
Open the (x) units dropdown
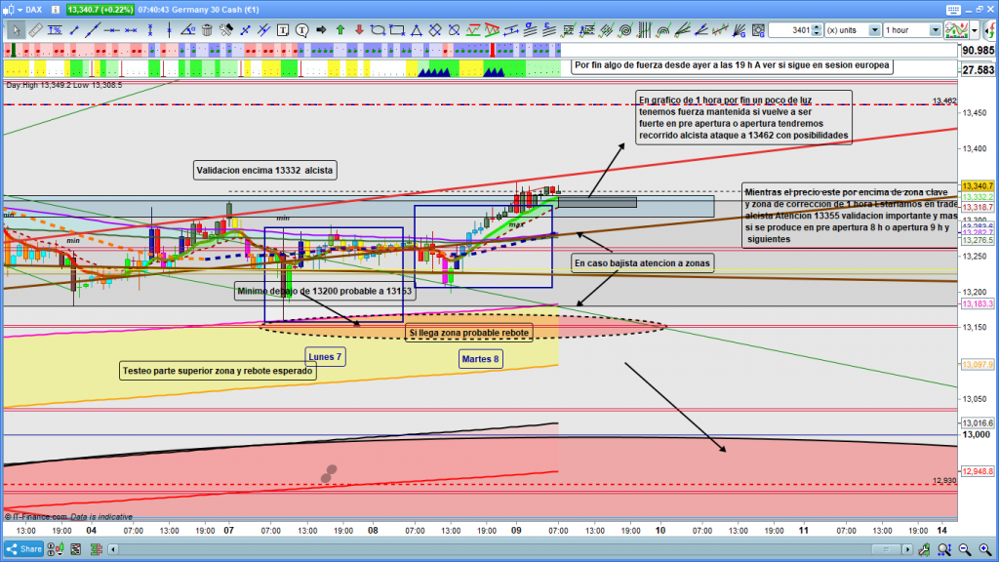pos(855,30)
